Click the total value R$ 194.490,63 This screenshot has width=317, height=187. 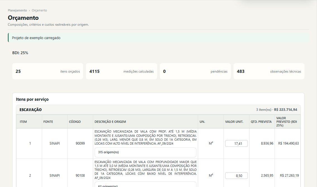[289, 143]
